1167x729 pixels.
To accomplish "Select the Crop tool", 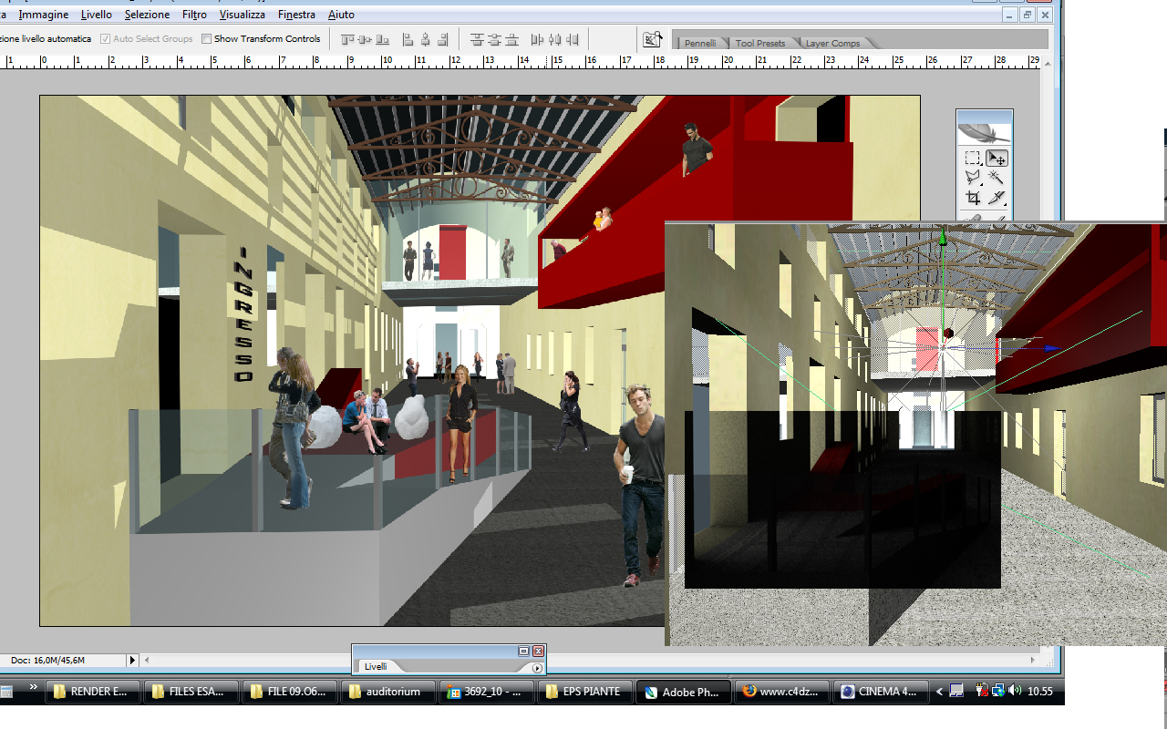I will 973,198.
